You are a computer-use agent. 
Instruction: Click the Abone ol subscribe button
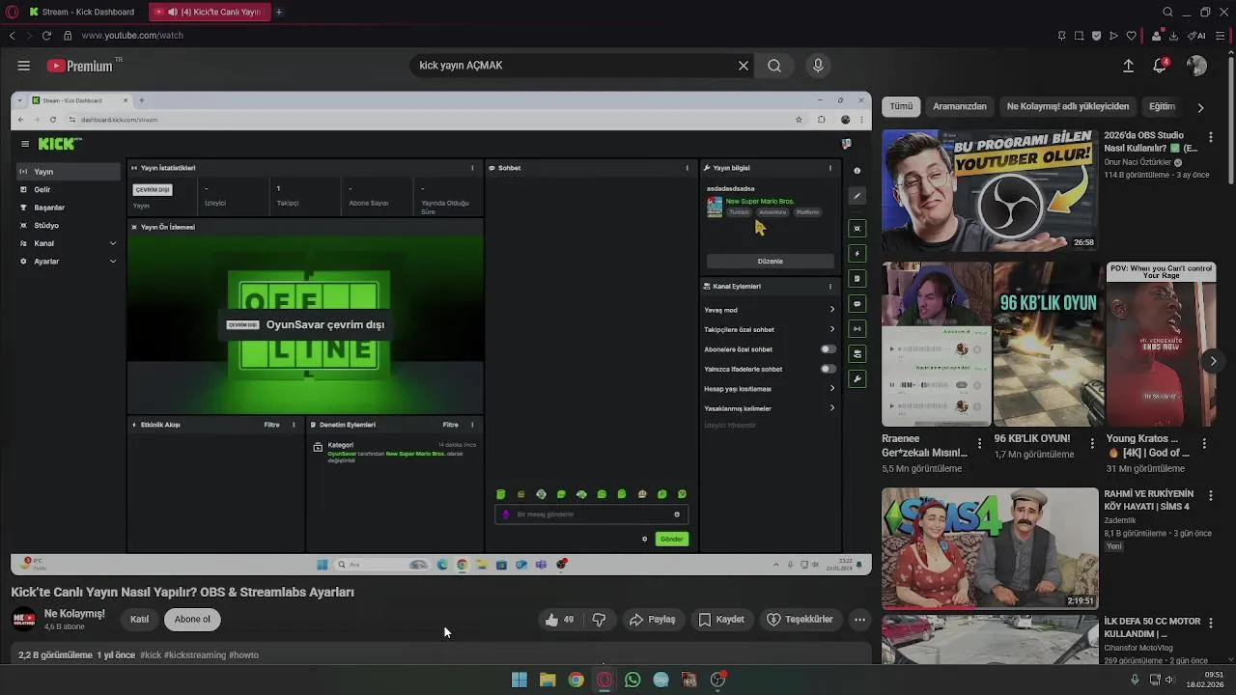click(x=192, y=620)
